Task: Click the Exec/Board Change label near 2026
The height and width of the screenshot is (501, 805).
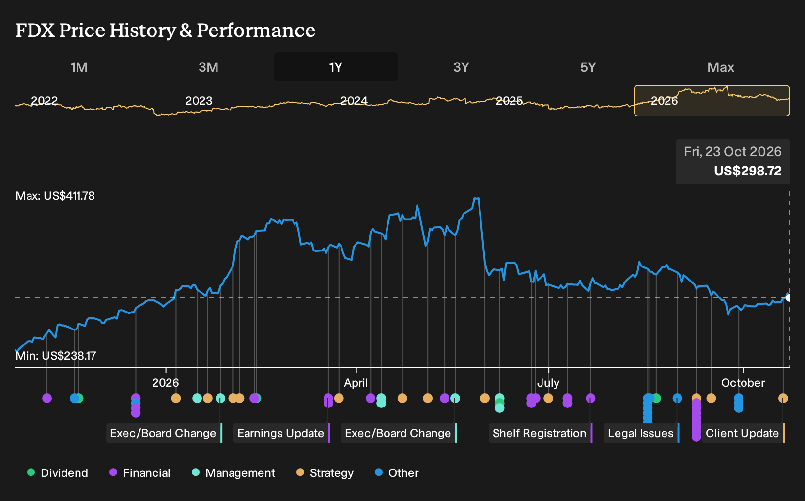Action: pos(164,433)
